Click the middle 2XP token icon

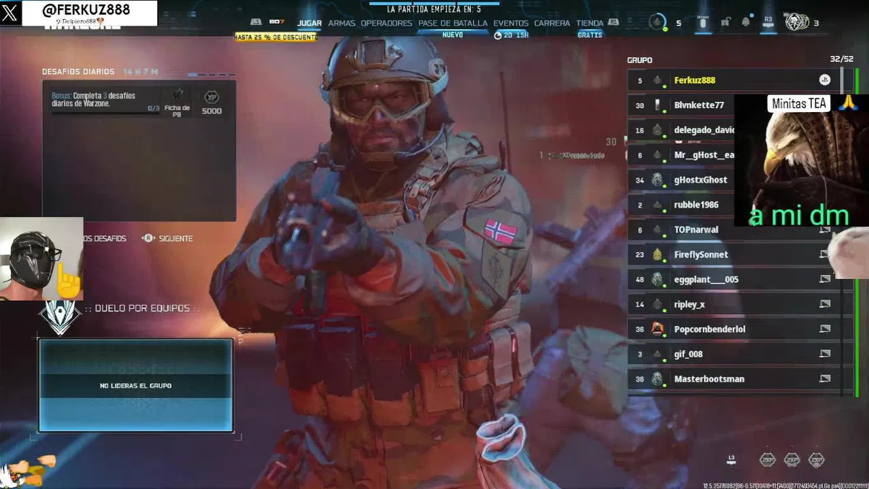pyautogui.click(x=791, y=460)
